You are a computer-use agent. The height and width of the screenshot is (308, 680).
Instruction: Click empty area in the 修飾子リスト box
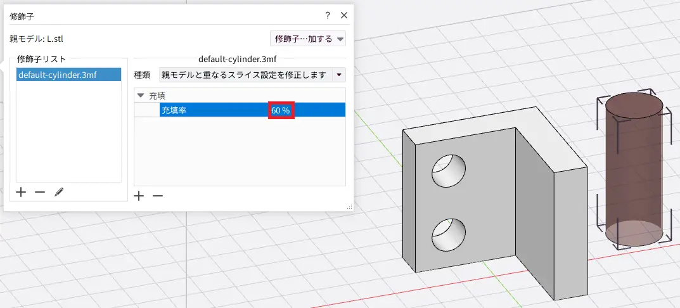click(x=68, y=133)
